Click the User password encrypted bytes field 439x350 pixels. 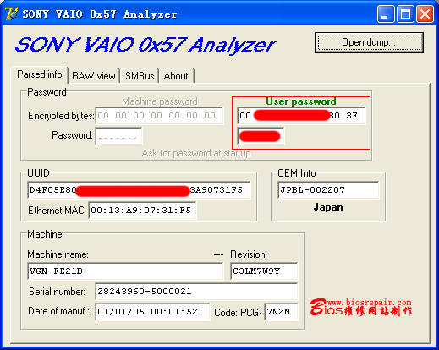coord(301,116)
